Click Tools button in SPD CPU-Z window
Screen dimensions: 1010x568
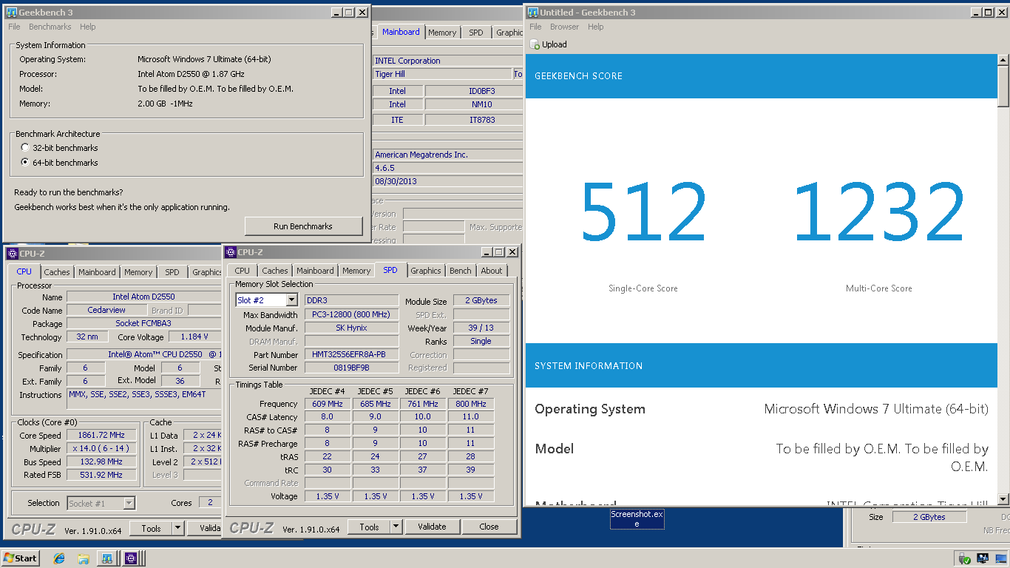pos(369,527)
